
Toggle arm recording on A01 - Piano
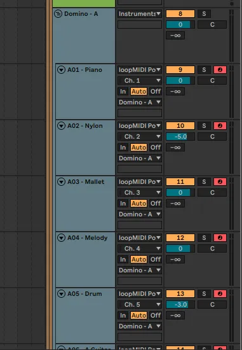[220, 69]
